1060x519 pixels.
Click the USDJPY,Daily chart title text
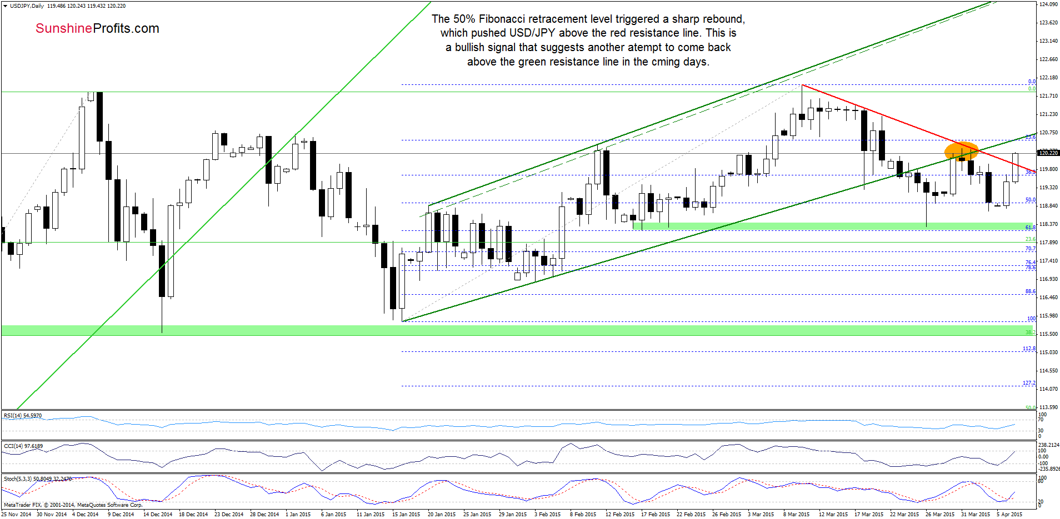[27, 6]
